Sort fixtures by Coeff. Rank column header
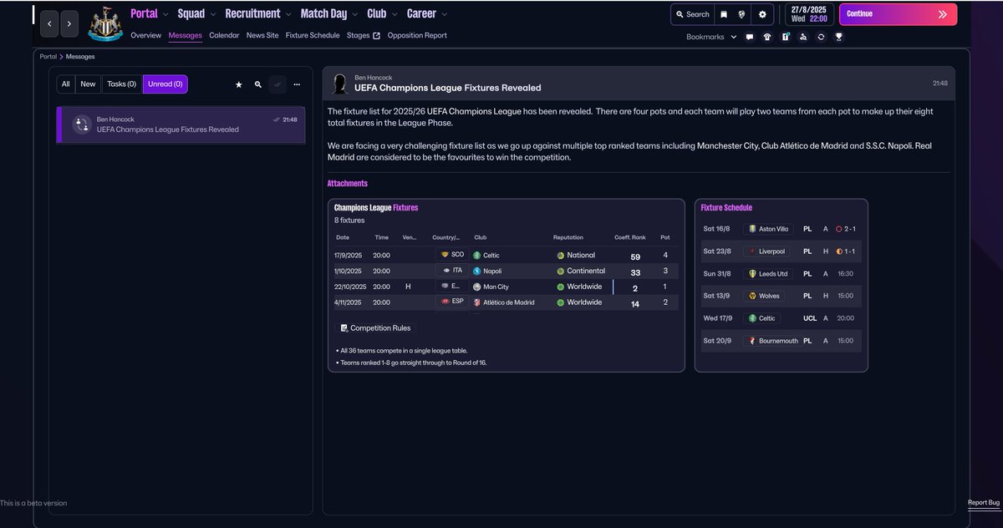The height and width of the screenshot is (528, 1003). coord(630,237)
